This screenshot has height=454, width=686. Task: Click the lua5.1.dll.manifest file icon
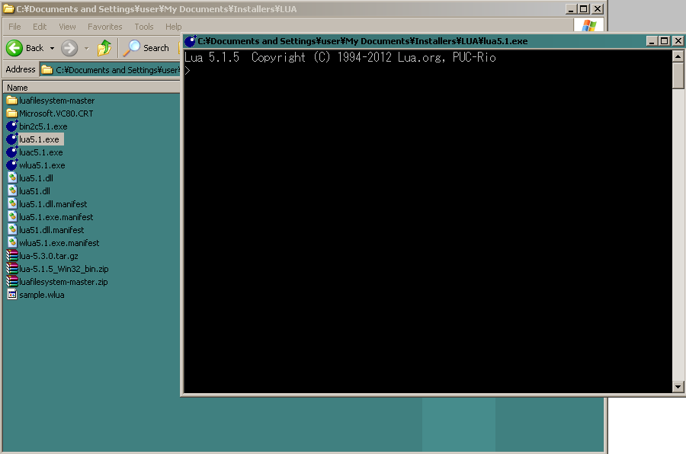click(x=12, y=204)
